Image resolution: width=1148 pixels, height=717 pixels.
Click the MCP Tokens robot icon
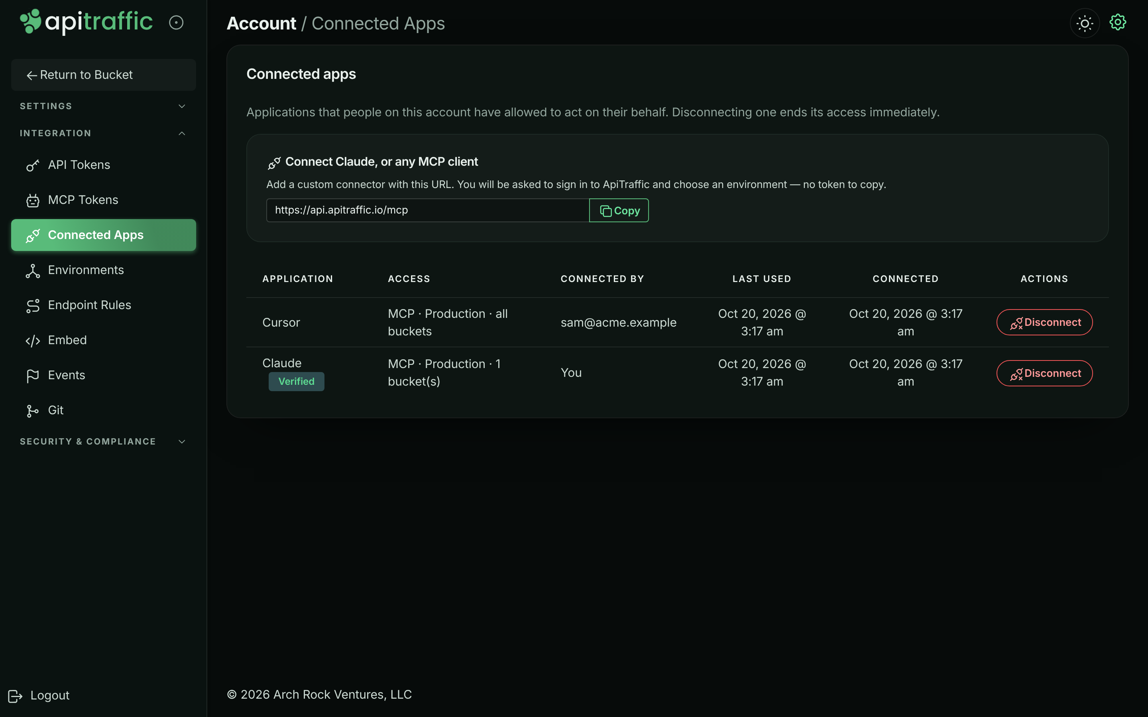33,200
